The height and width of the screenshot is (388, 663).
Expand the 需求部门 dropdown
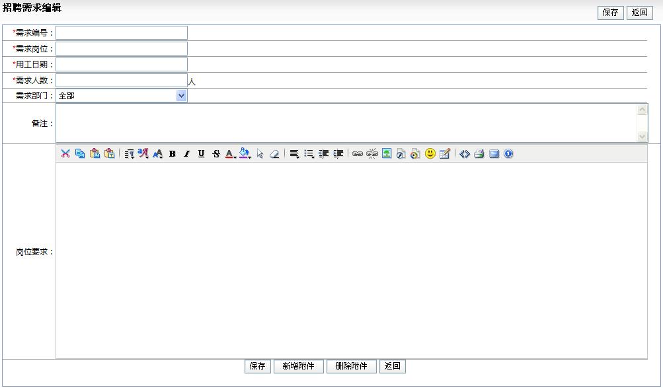(x=182, y=96)
